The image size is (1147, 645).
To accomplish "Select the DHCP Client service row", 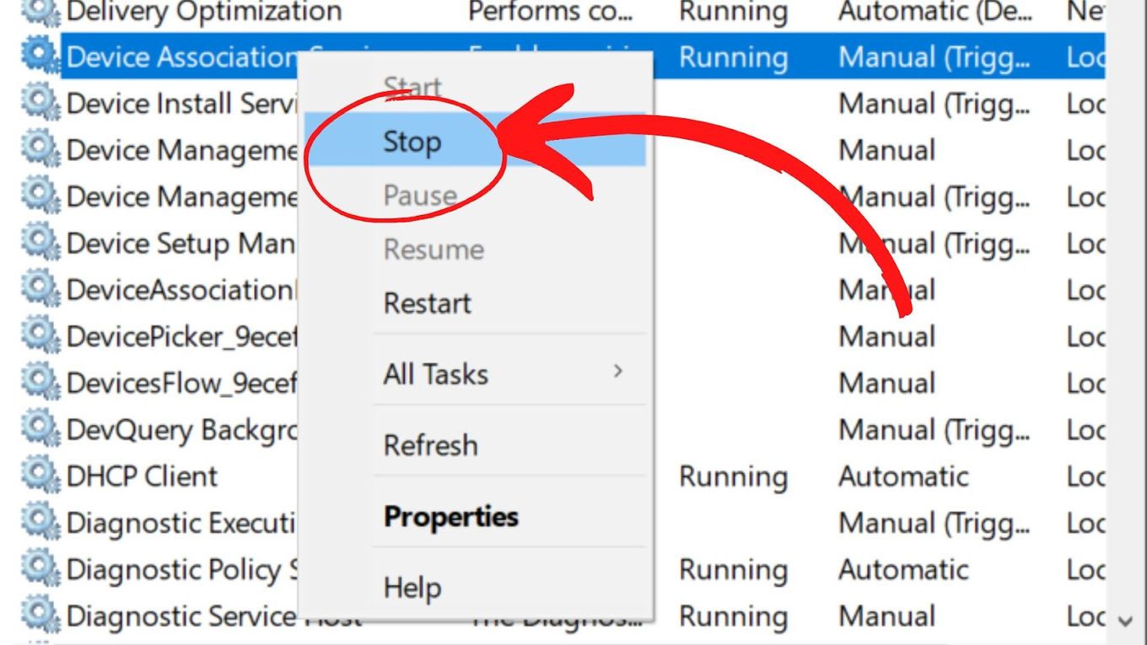I will point(563,476).
